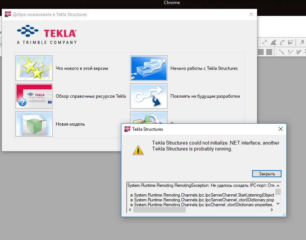Viewport: 306px width, 240px height.
Task: Click the up arrow of error details scrollbar
Action: coord(278,185)
